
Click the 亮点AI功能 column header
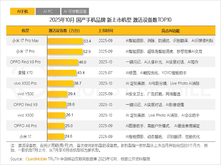pos(170,31)
